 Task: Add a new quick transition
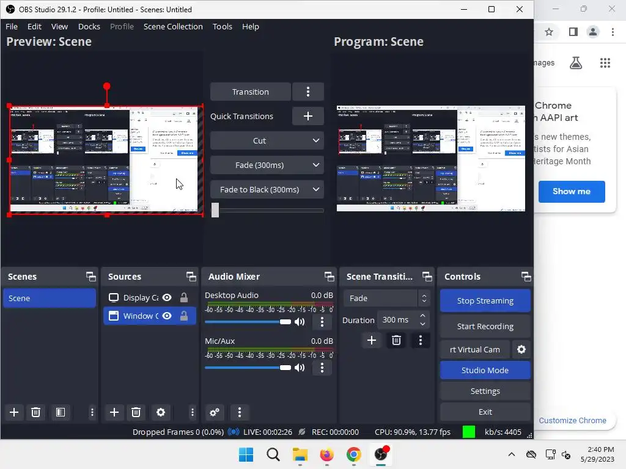coord(308,116)
